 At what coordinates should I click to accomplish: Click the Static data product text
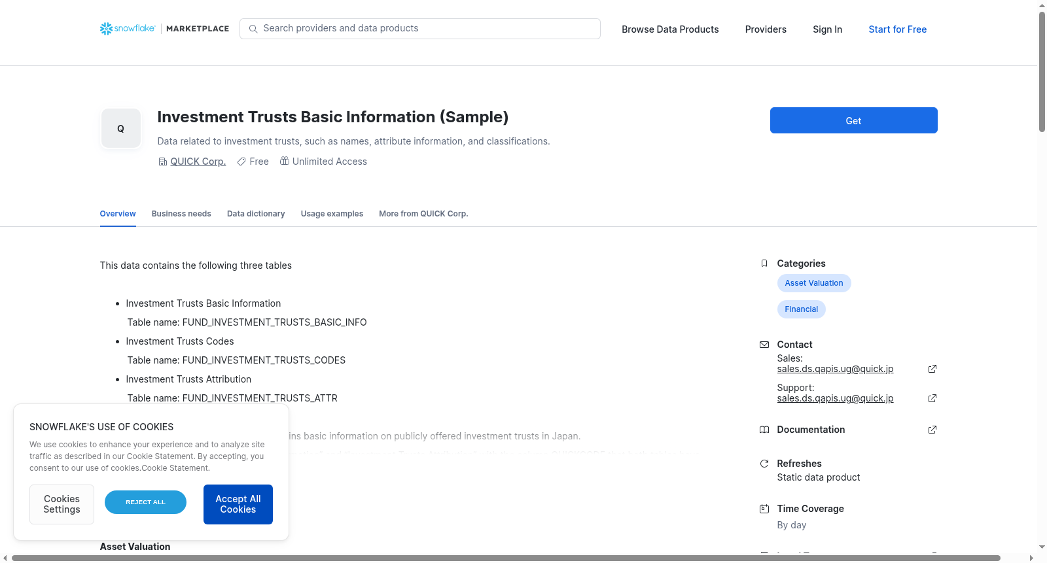pyautogui.click(x=818, y=477)
